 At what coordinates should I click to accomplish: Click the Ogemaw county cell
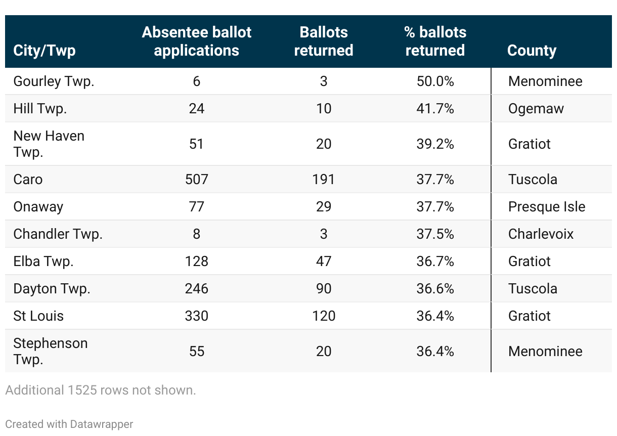coord(536,109)
